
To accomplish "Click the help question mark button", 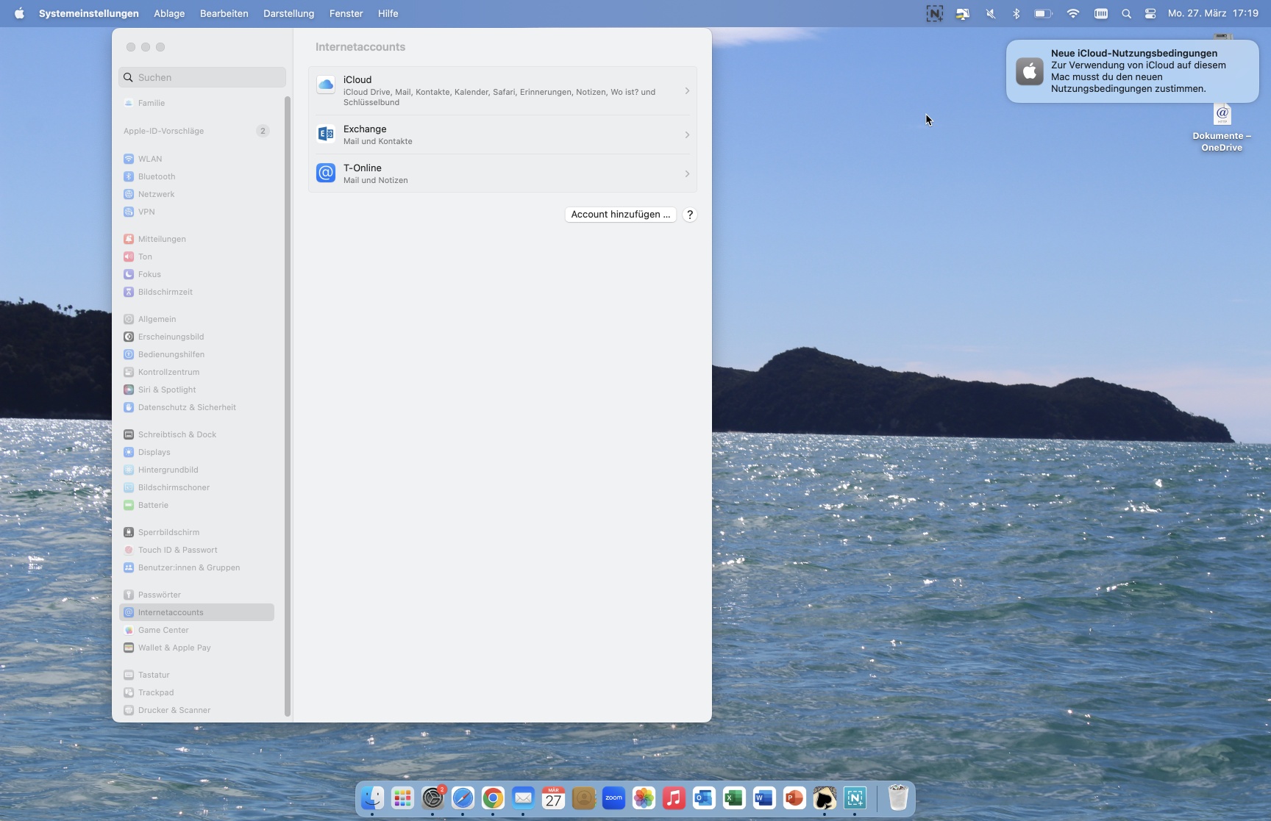I will pos(689,215).
